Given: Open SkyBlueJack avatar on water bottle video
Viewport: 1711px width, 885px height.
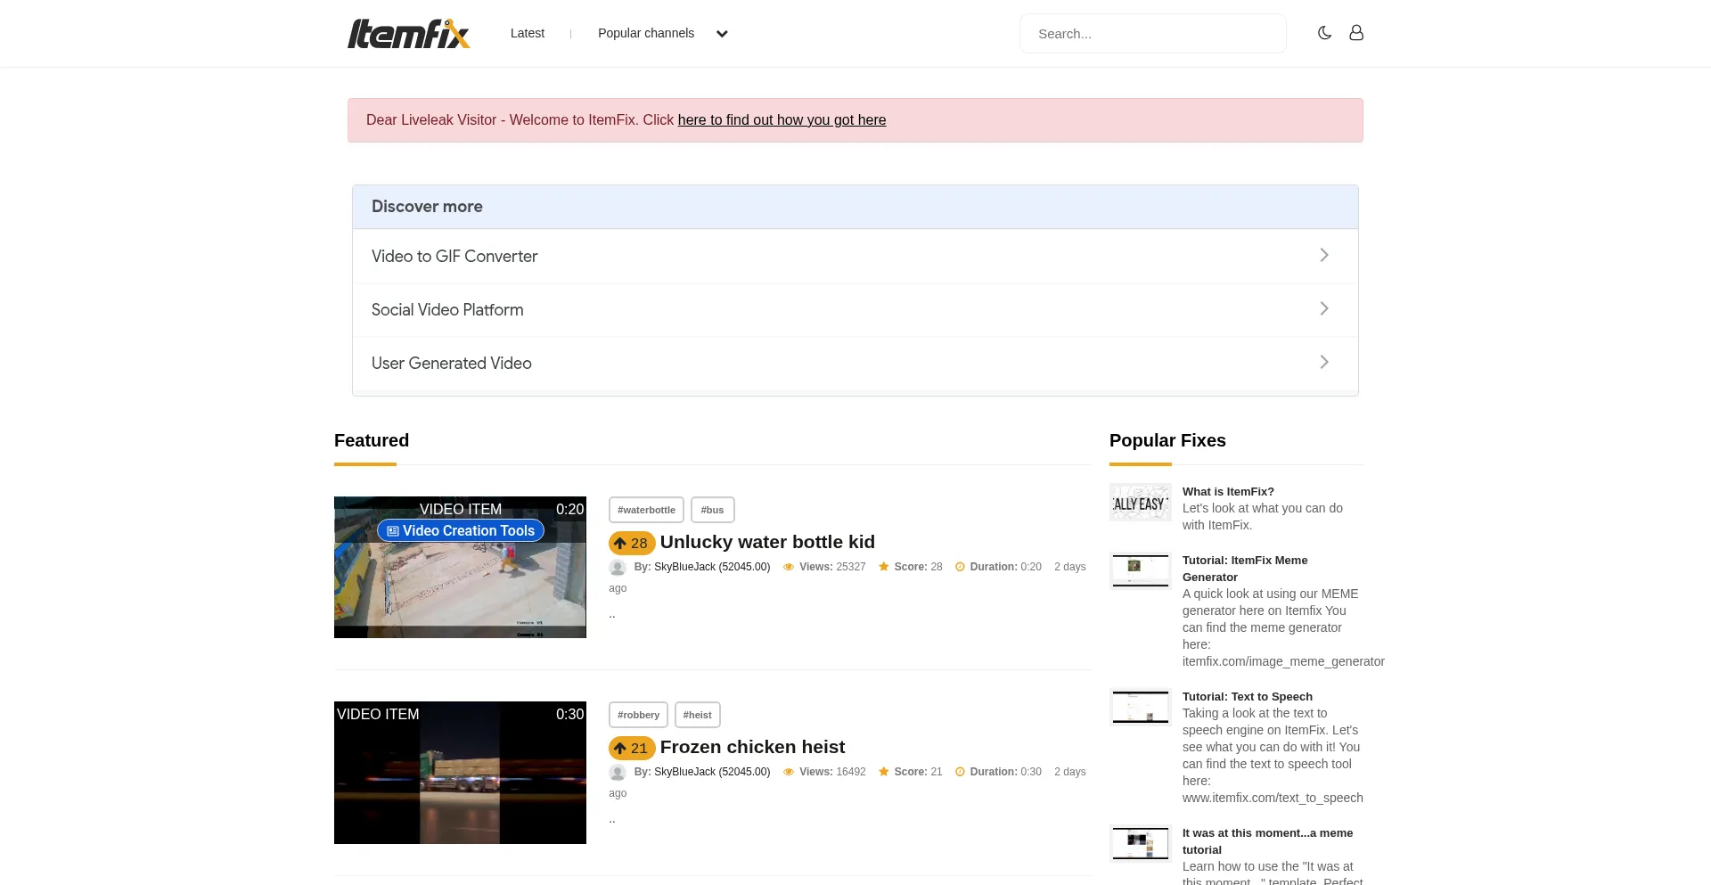Looking at the screenshot, I should 618,568.
